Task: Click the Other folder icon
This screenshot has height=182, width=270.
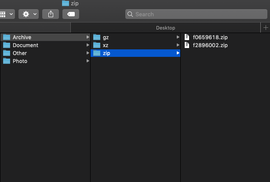Action: (7, 53)
